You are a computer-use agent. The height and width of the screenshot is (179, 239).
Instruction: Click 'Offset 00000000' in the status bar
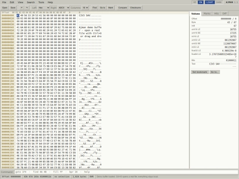11,176
